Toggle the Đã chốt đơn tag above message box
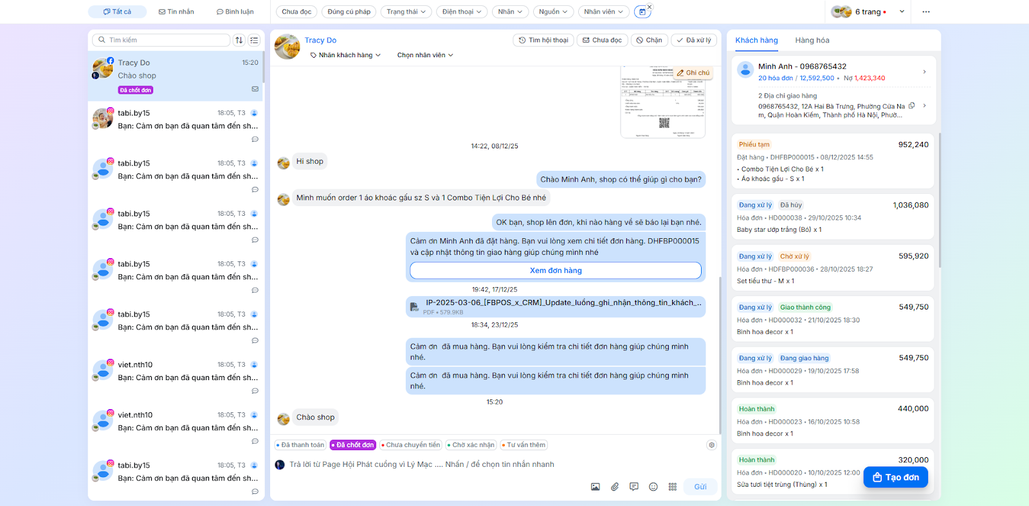This screenshot has height=506, width=1029. 353,445
